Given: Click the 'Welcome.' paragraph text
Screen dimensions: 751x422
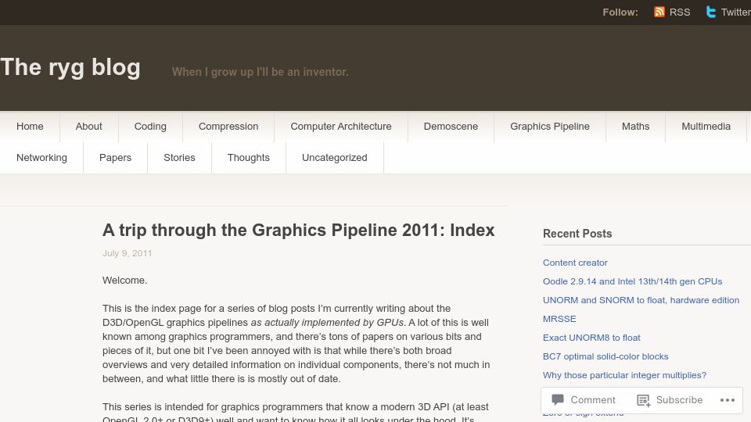Looking at the screenshot, I should pyautogui.click(x=124, y=281).
